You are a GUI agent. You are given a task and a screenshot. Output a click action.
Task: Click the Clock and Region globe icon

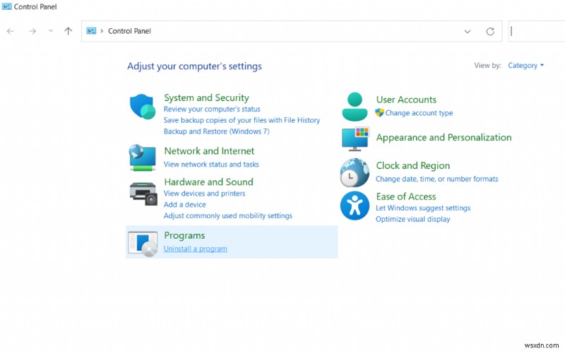(x=355, y=172)
